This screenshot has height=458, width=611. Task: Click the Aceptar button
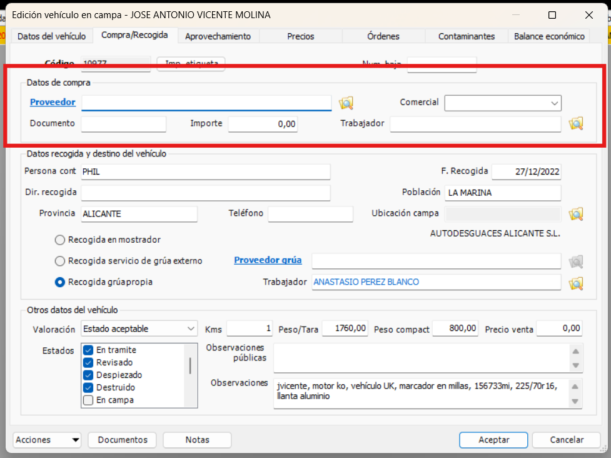(x=493, y=440)
